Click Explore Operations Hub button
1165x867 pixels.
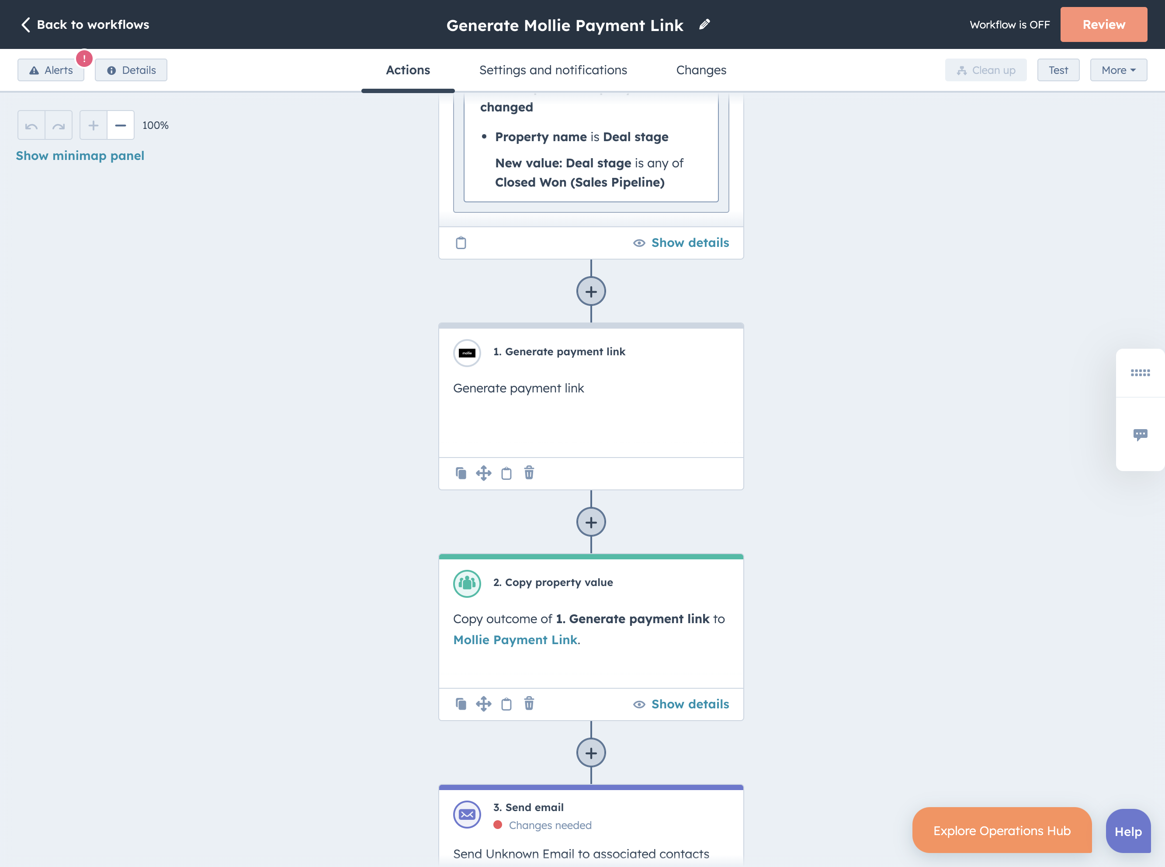pyautogui.click(x=1002, y=830)
